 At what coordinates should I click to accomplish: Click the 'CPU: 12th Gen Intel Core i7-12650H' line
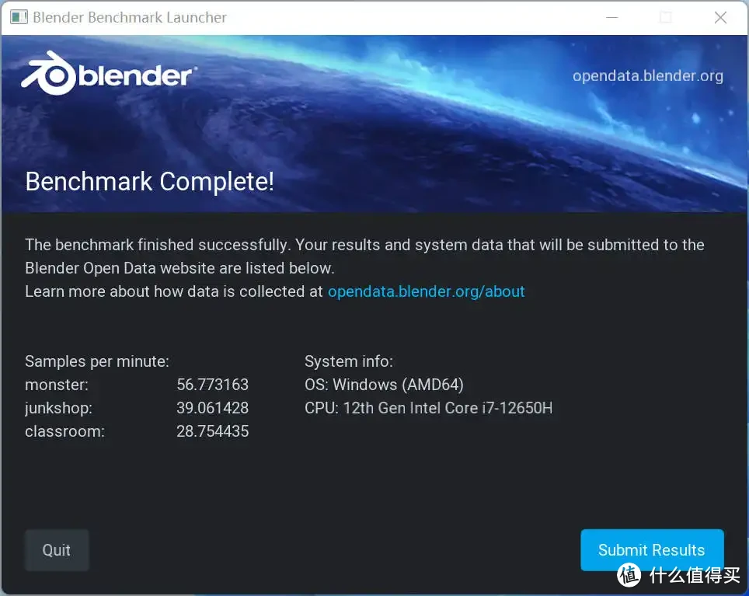pyautogui.click(x=428, y=408)
